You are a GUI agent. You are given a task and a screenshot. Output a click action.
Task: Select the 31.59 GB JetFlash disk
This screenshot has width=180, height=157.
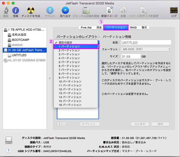25,50
